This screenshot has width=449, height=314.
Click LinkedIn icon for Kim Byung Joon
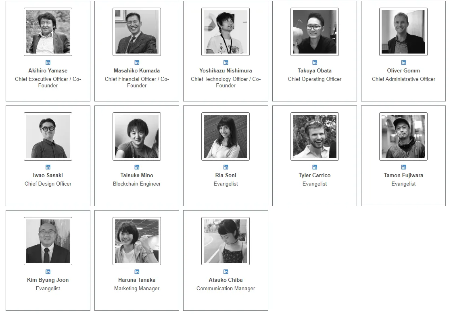pos(48,272)
